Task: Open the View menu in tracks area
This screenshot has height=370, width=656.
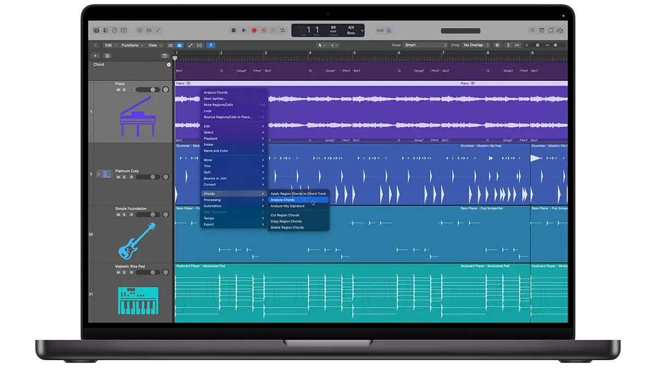Action: pyautogui.click(x=155, y=45)
